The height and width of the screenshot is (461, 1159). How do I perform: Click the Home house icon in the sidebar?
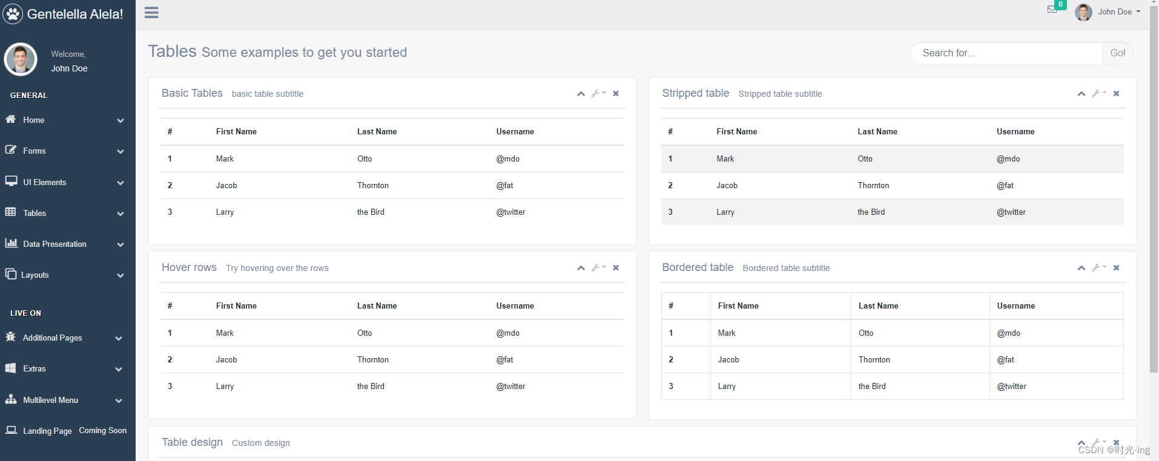click(10, 119)
